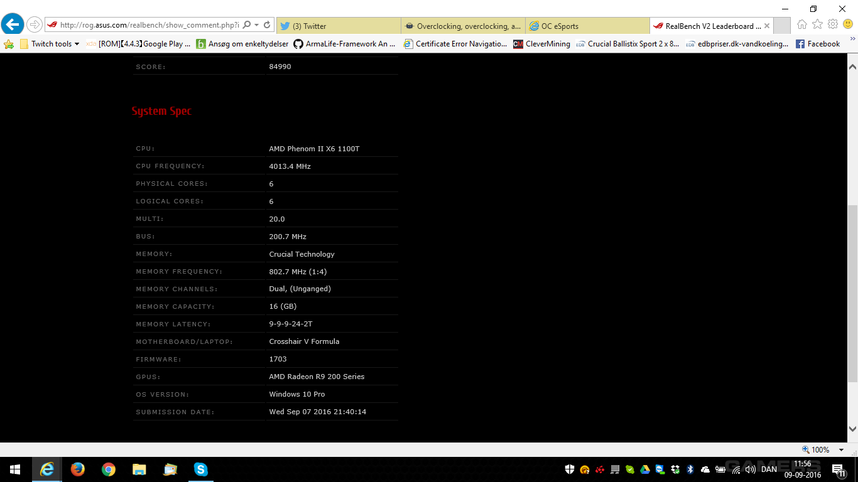Viewport: 858px width, 482px height.
Task: Click OneDrive cloud tray icon
Action: pyautogui.click(x=705, y=469)
